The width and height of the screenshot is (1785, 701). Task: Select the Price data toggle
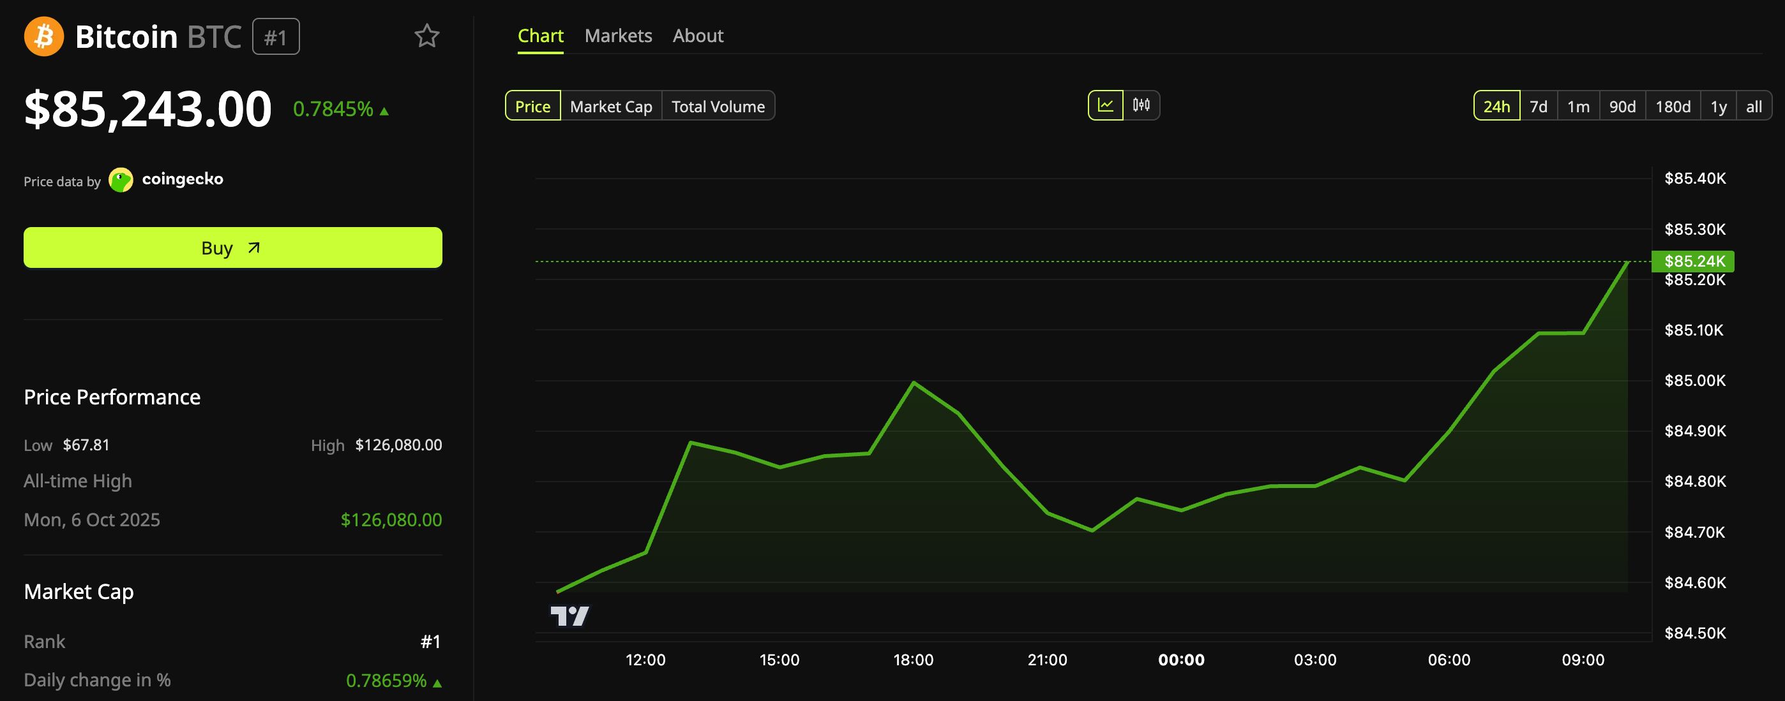(533, 106)
